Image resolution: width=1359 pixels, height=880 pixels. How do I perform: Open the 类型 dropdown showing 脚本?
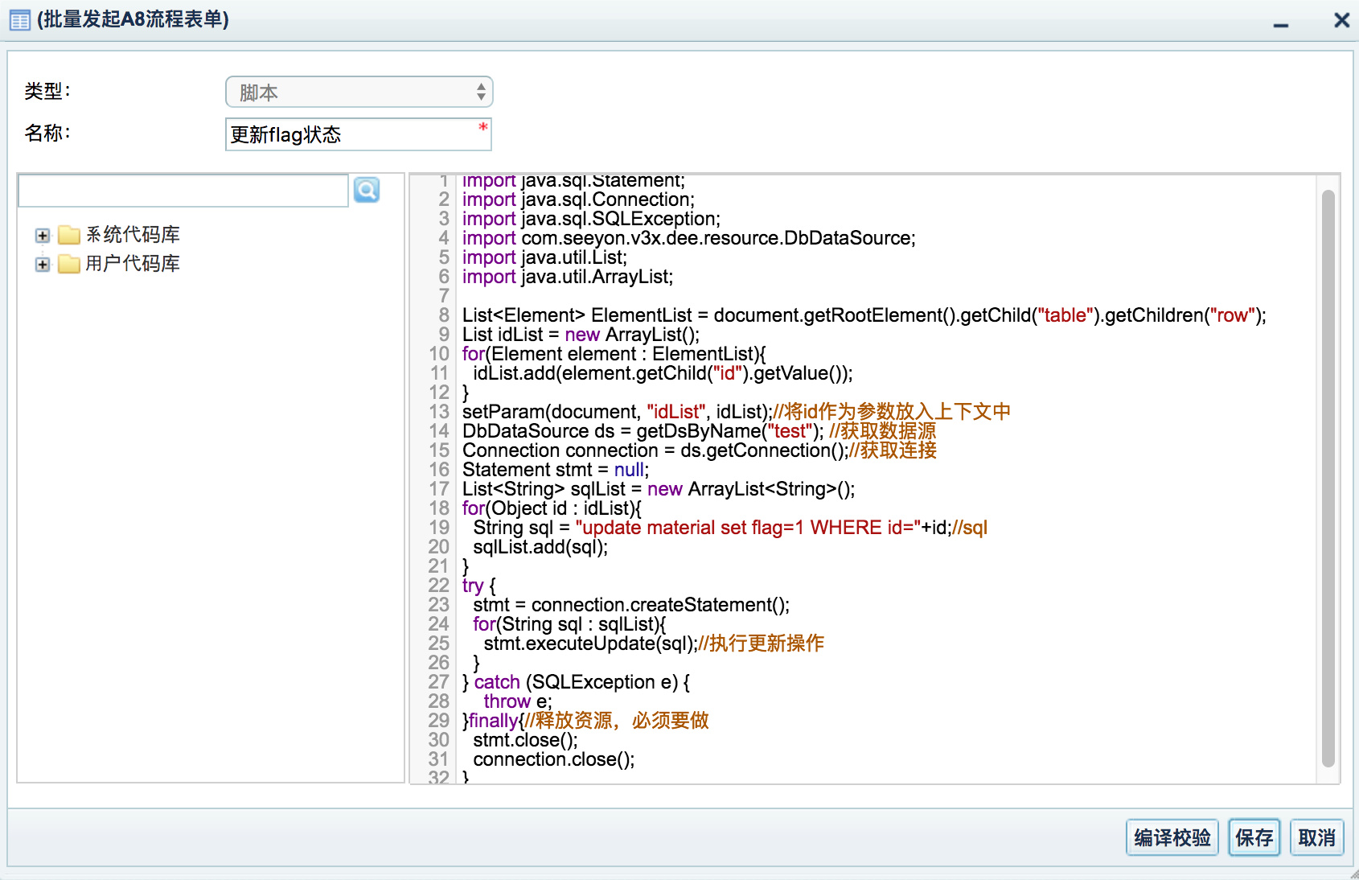click(x=359, y=93)
